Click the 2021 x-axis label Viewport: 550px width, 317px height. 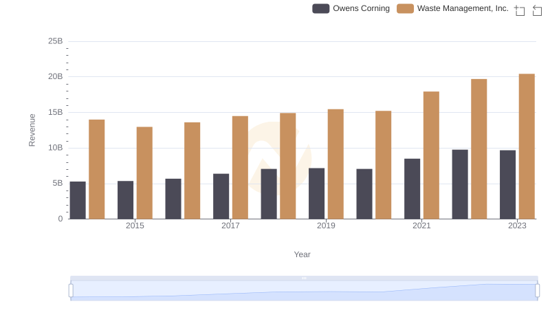click(x=421, y=226)
